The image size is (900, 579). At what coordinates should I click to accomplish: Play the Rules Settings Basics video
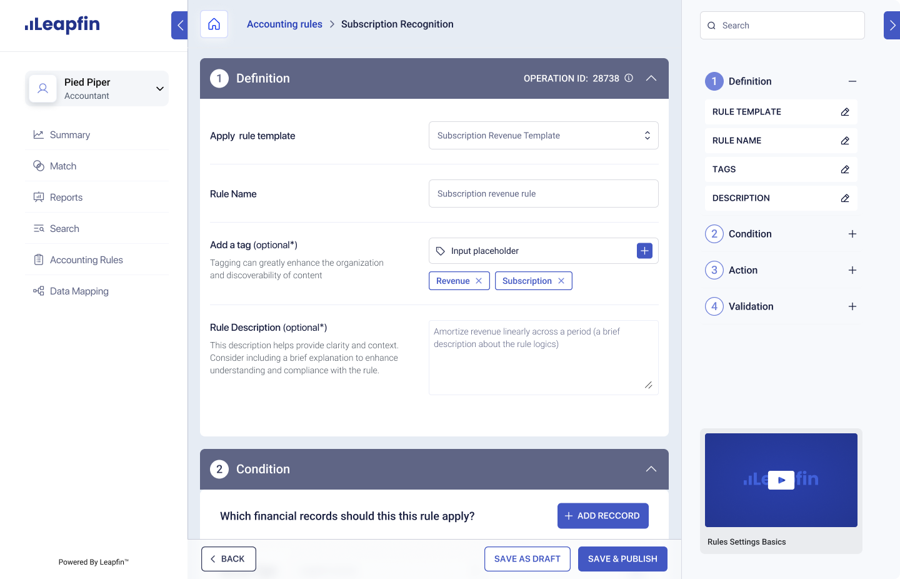point(781,480)
